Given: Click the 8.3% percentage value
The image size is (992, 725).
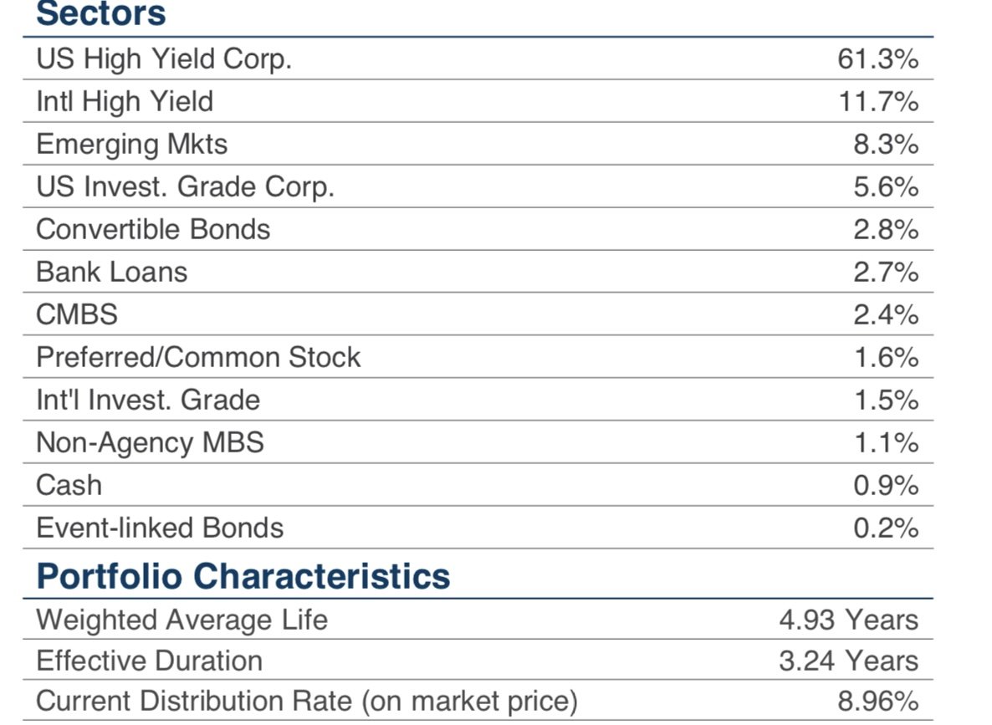Looking at the screenshot, I should pos(886,144).
